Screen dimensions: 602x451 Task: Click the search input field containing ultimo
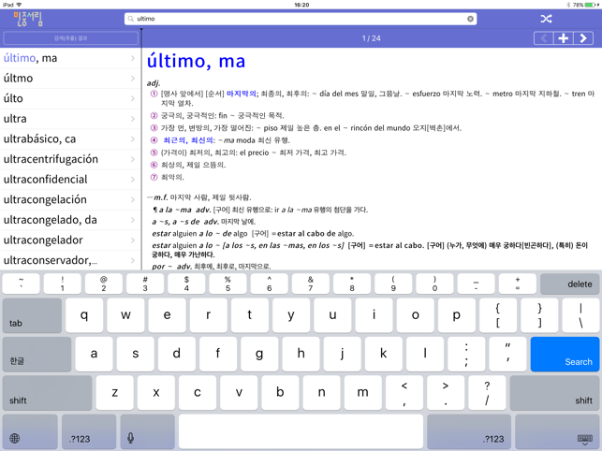click(300, 19)
